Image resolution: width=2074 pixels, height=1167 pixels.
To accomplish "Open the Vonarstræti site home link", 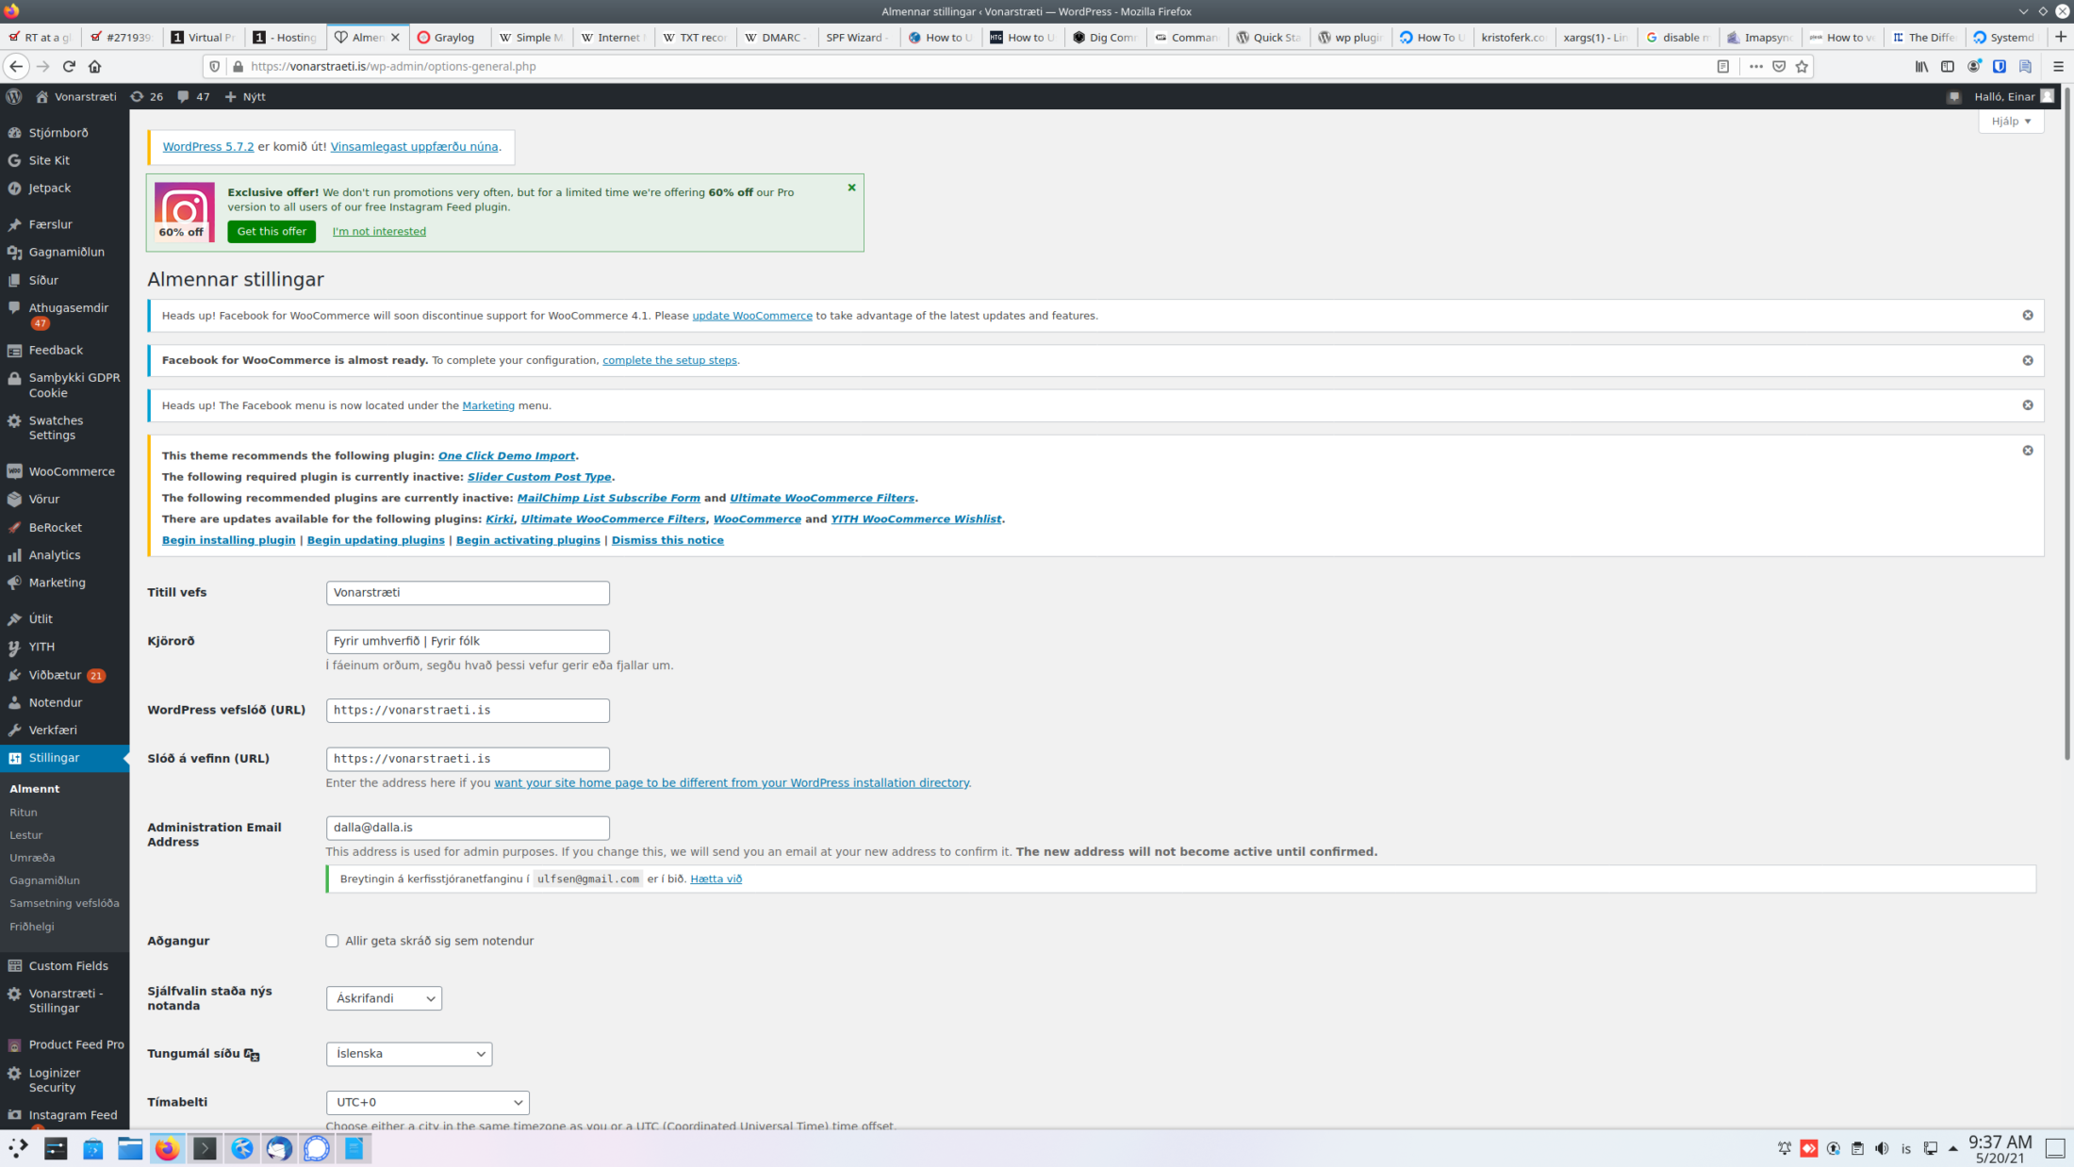I will (75, 96).
